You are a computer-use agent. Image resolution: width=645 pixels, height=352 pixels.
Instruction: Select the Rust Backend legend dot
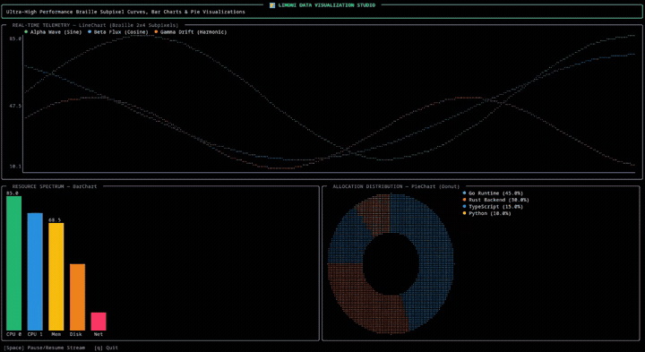coord(465,200)
